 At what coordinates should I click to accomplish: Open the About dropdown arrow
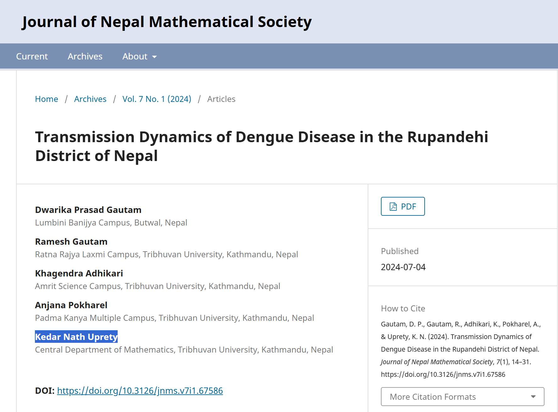[x=154, y=57]
